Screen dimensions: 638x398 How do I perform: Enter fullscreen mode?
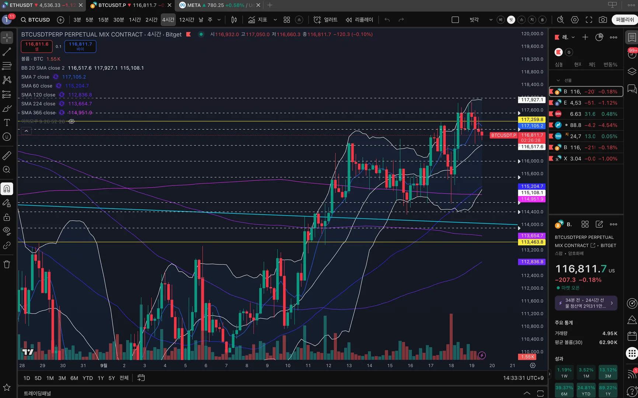click(x=589, y=20)
